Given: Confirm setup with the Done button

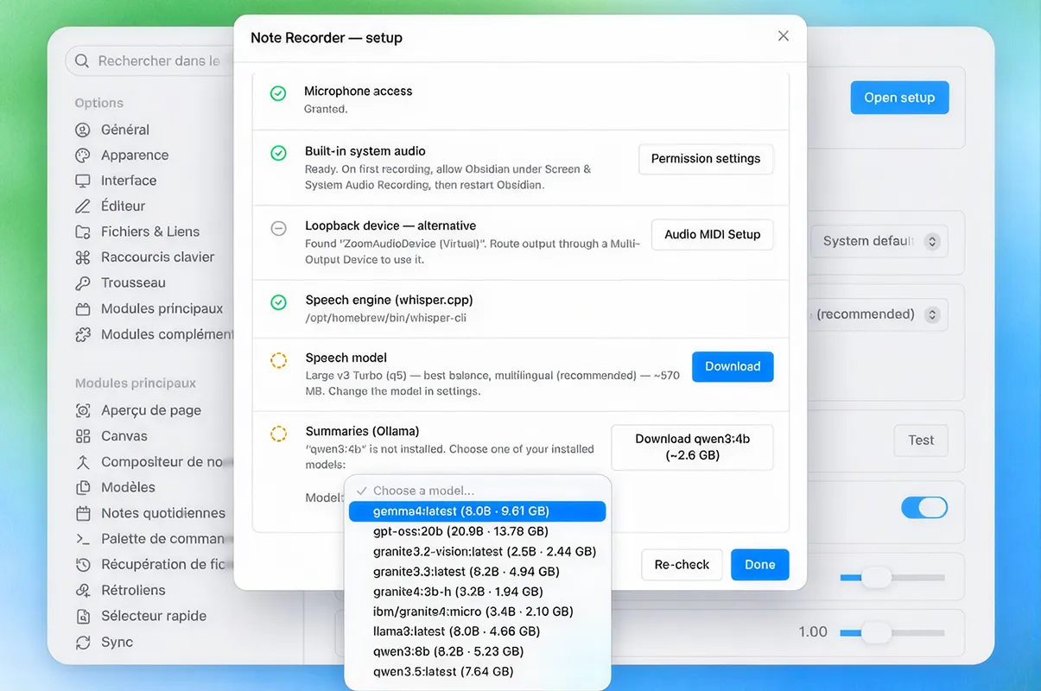Looking at the screenshot, I should click(x=760, y=565).
